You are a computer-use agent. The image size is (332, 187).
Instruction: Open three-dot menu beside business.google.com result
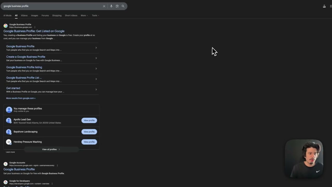(35, 27)
